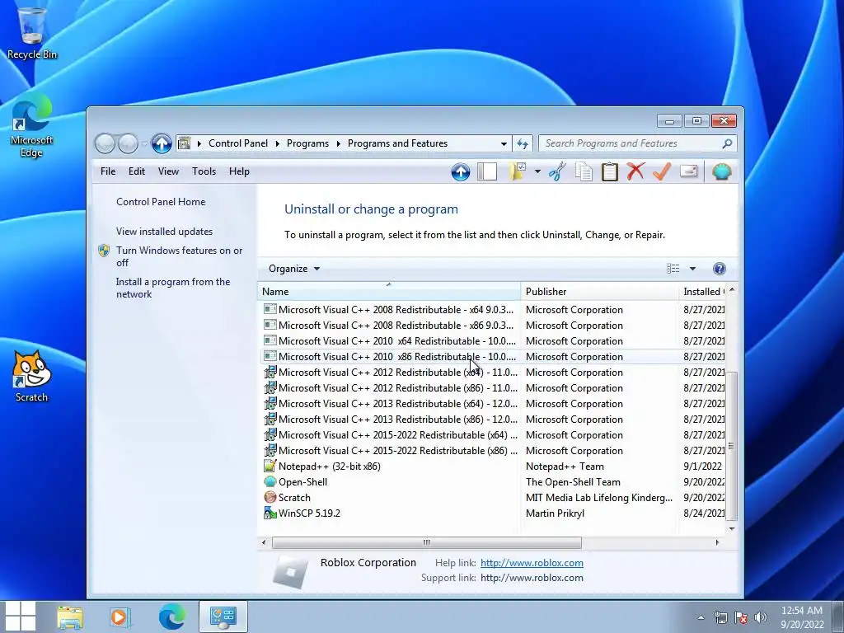Click the Copy toolbar icon
The height and width of the screenshot is (633, 844).
pyautogui.click(x=584, y=171)
